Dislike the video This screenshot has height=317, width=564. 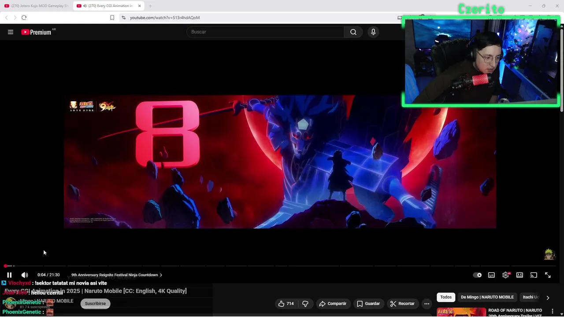[305, 303]
